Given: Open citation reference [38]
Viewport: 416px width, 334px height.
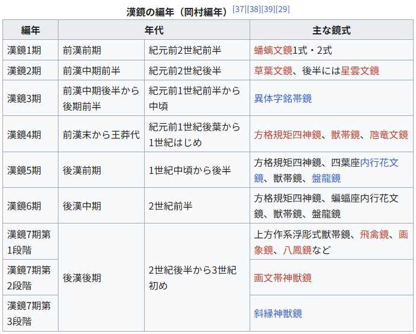Looking at the screenshot, I should tap(254, 9).
